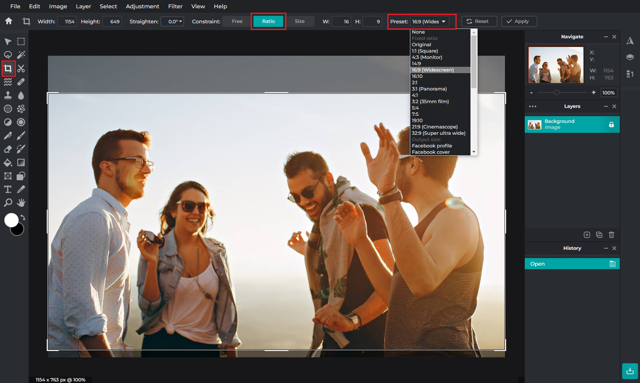This screenshot has height=383, width=640.
Task: Open the Straighten angle dropdown
Action: [x=172, y=21]
